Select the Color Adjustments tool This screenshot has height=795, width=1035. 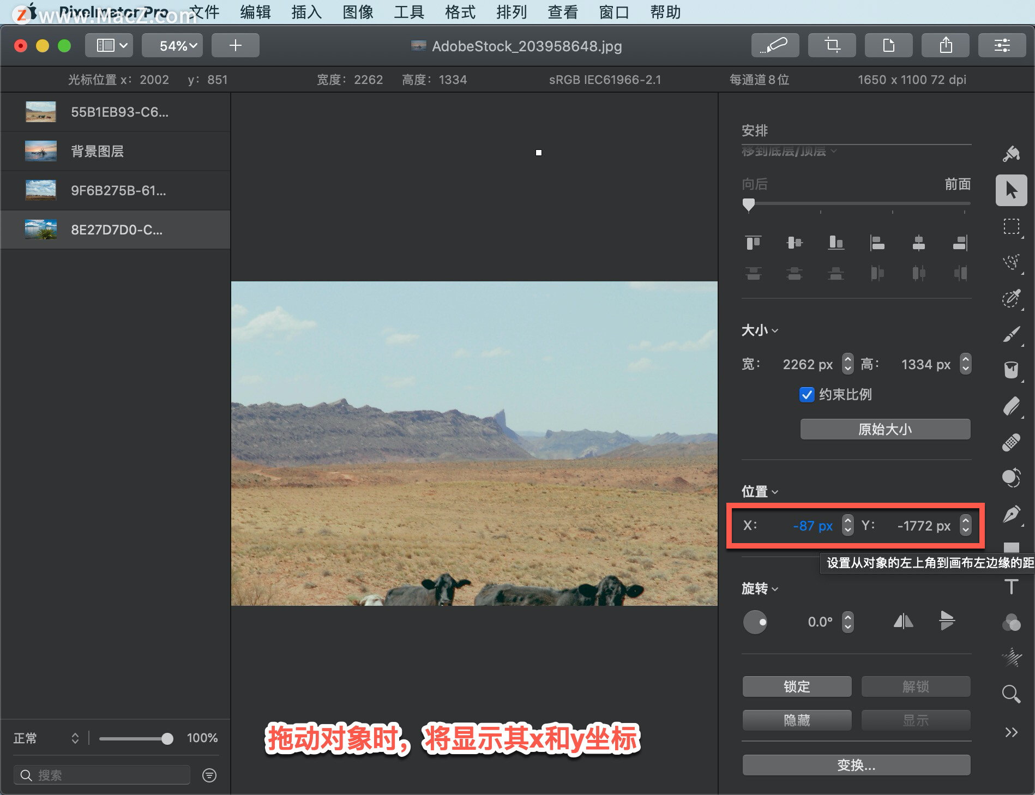coord(1012,478)
